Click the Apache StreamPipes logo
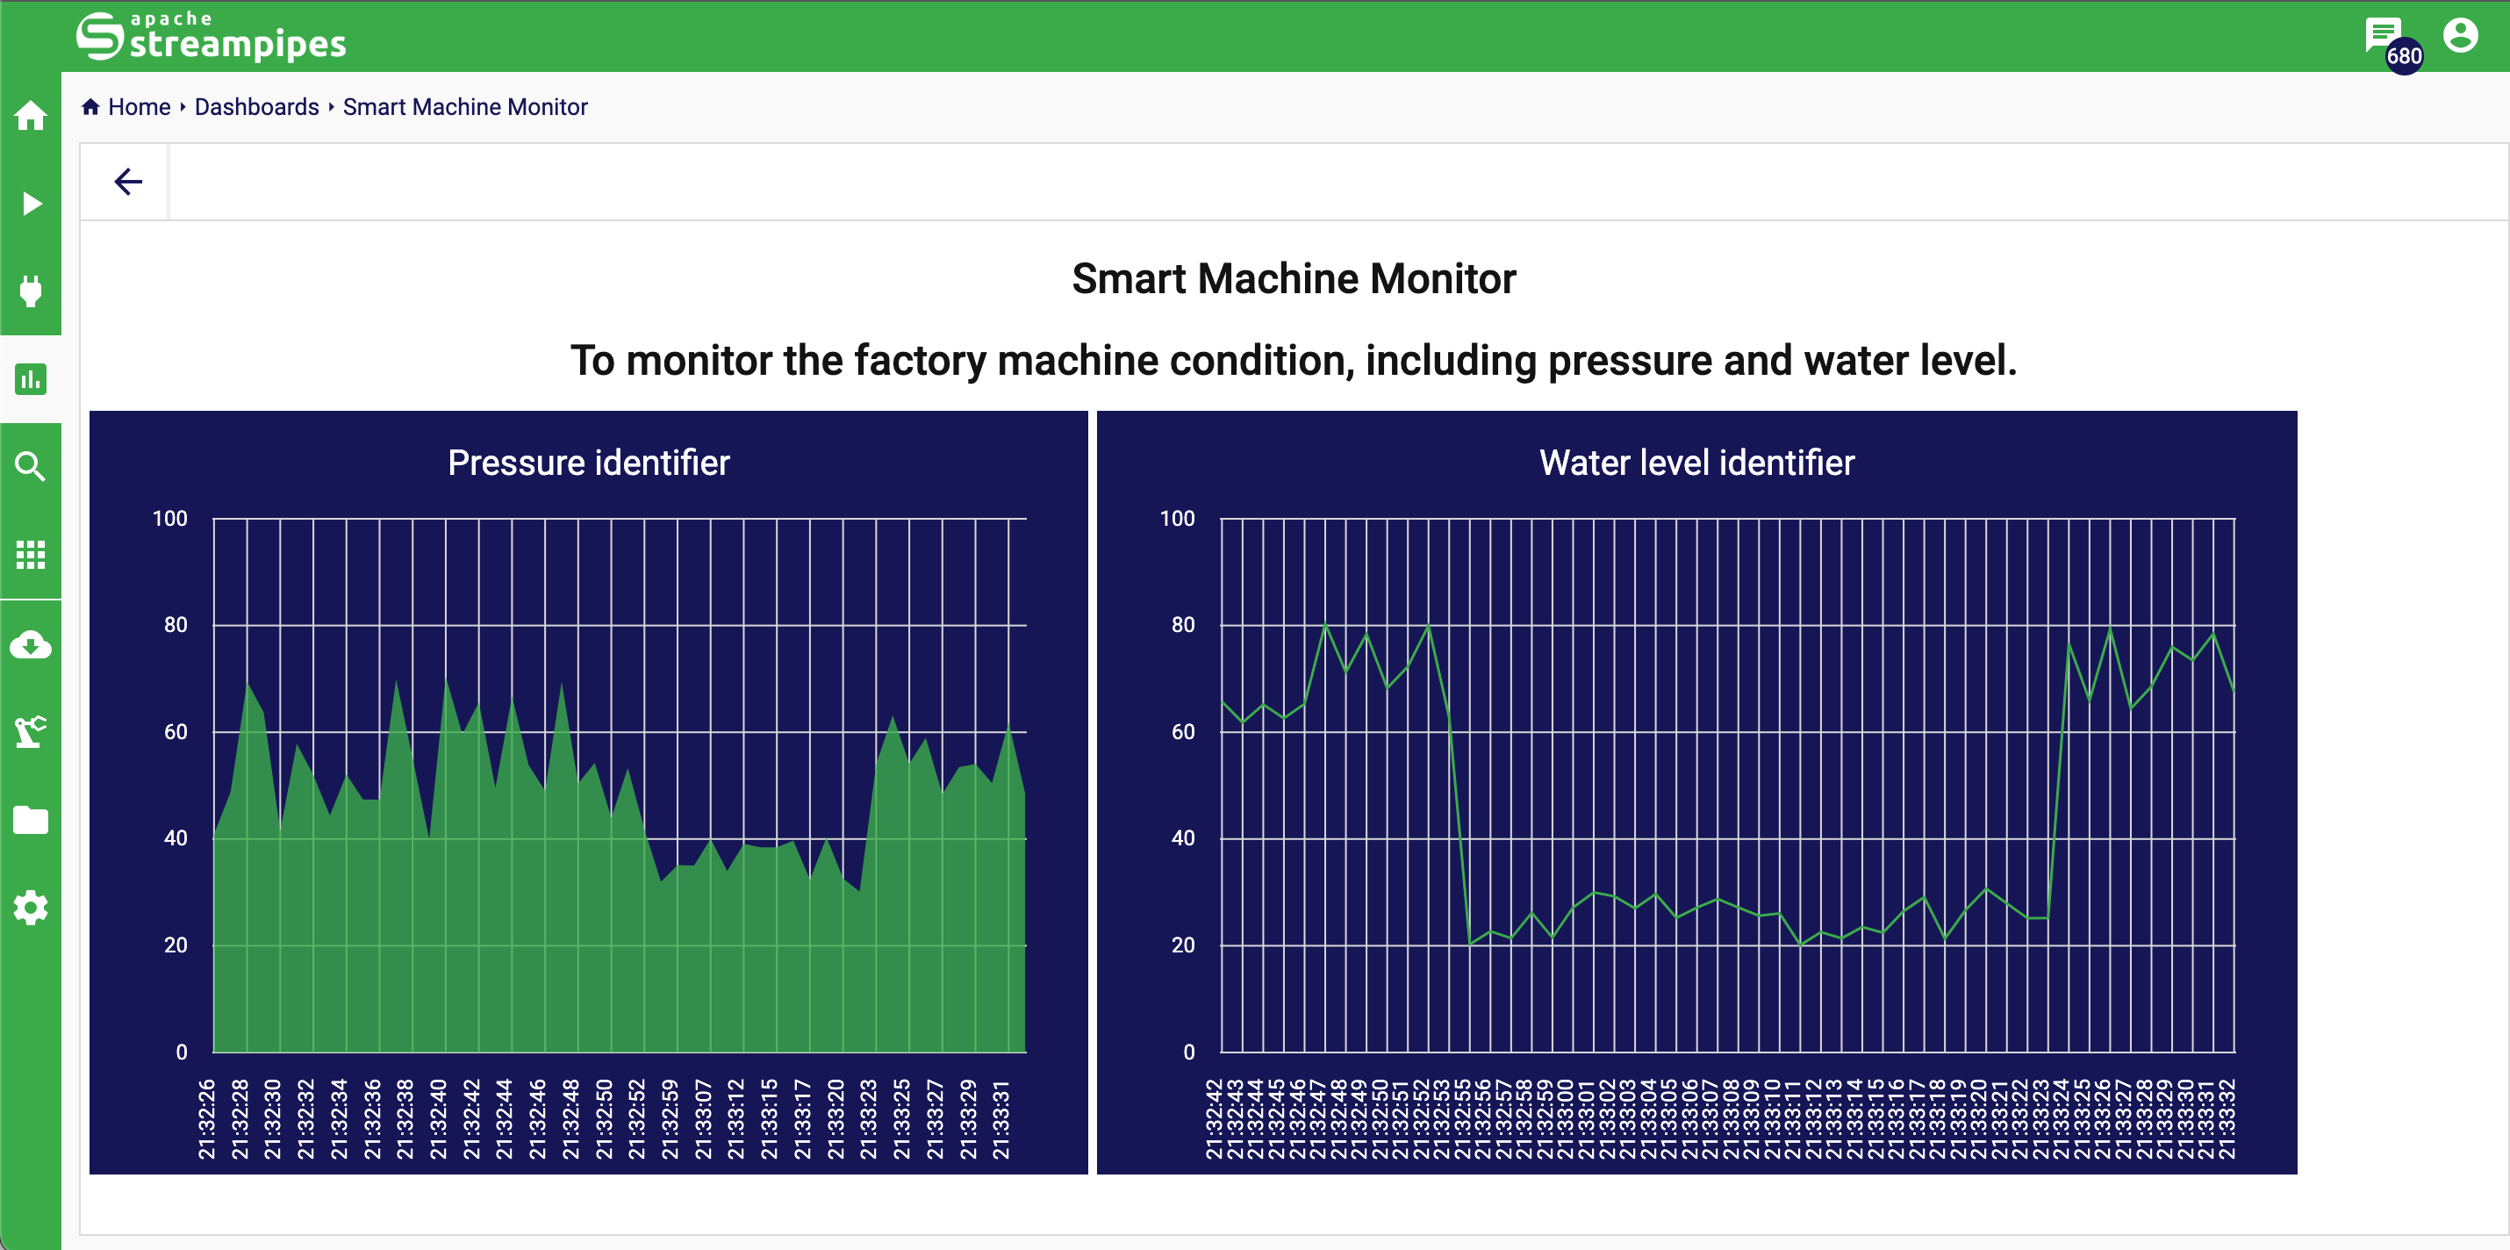The image size is (2510, 1250). (212, 36)
